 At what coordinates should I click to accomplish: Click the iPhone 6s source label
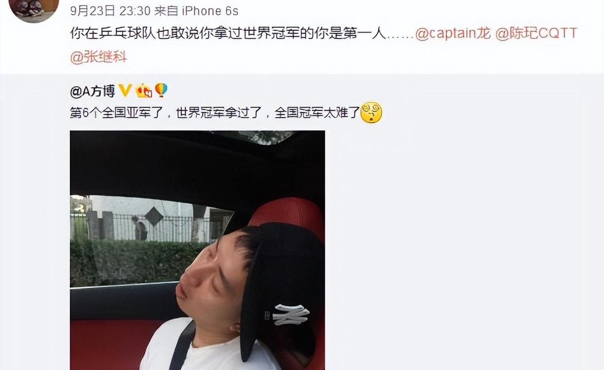[x=209, y=11]
